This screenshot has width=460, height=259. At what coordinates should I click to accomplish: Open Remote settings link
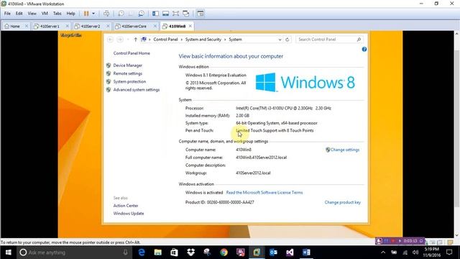tap(128, 73)
